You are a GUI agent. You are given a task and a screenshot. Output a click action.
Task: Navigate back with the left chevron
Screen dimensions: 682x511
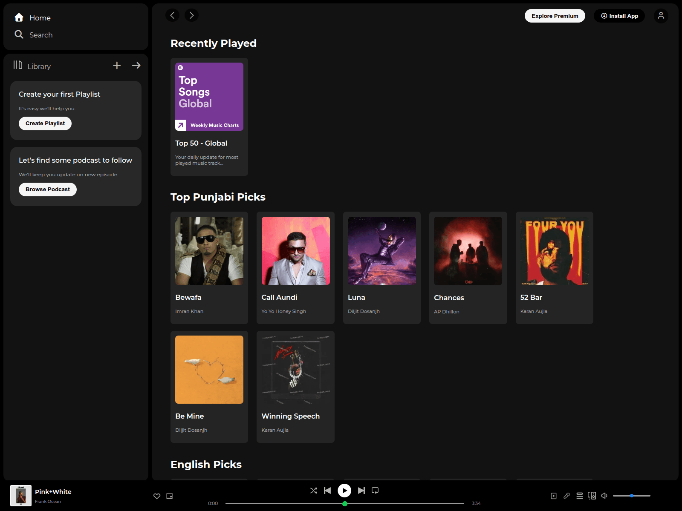click(172, 15)
